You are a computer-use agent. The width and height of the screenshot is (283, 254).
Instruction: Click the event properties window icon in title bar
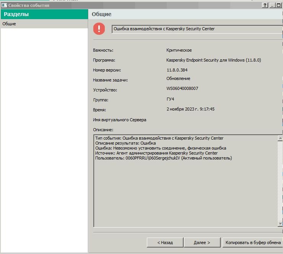[4, 5]
